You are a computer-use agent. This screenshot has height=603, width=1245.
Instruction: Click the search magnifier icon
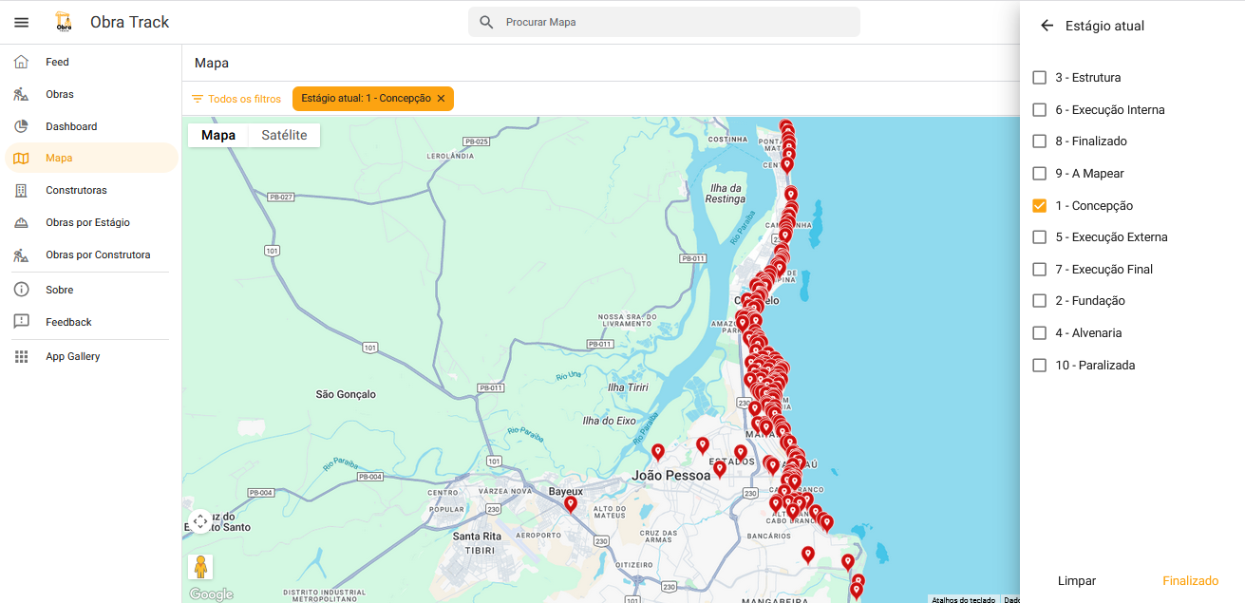pyautogui.click(x=486, y=22)
